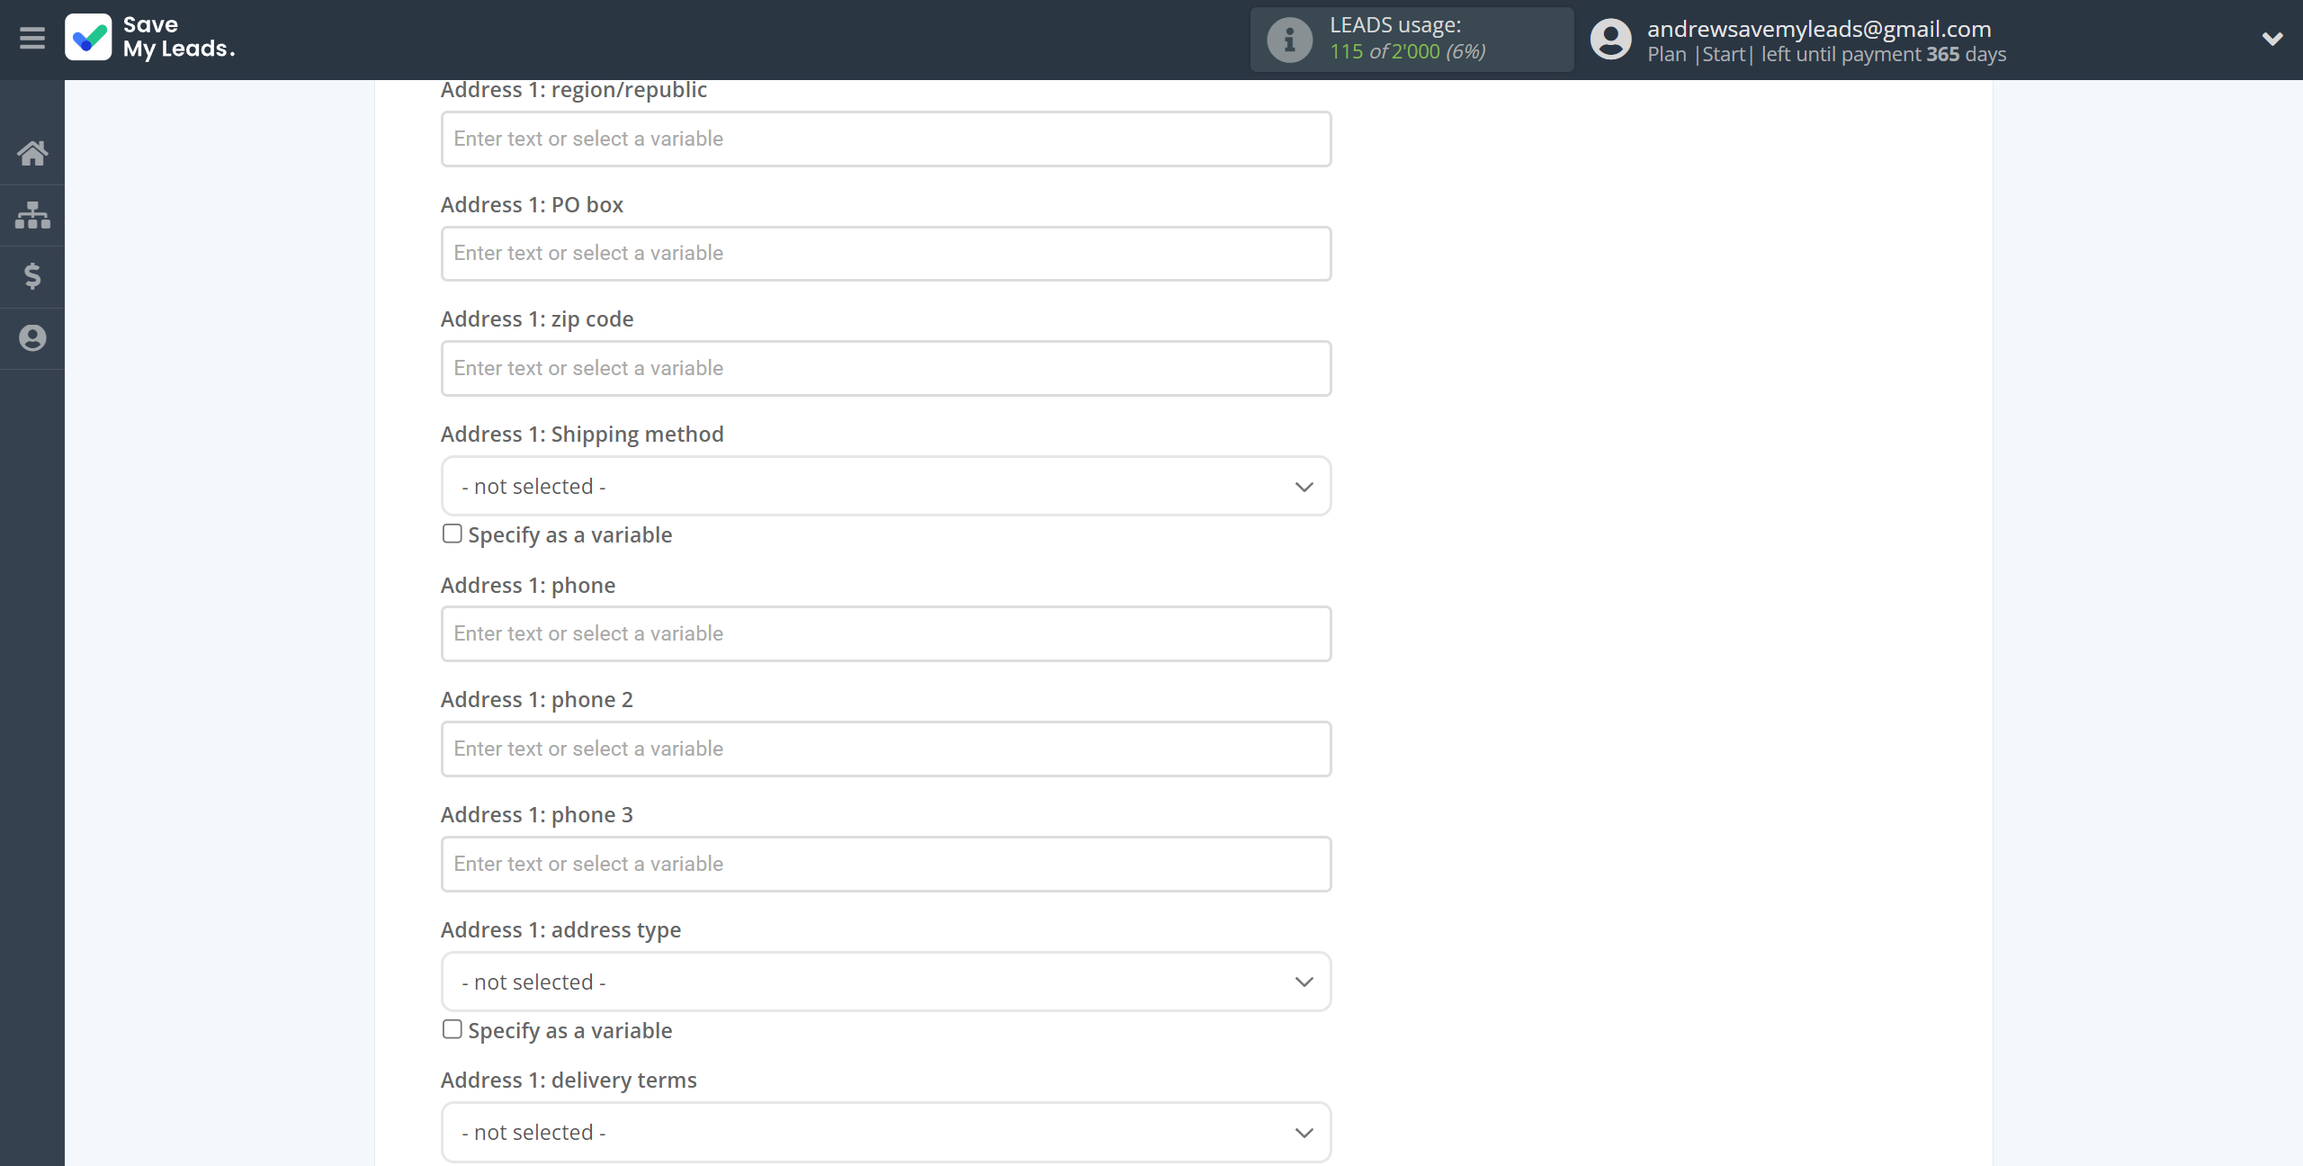Screen dimensions: 2303x1166
Task: Expand the account menu chevron
Action: click(x=2272, y=39)
